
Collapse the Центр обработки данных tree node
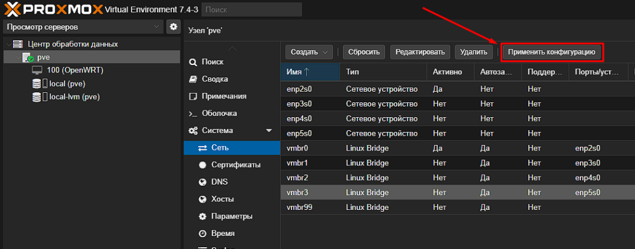pyautogui.click(x=9, y=44)
